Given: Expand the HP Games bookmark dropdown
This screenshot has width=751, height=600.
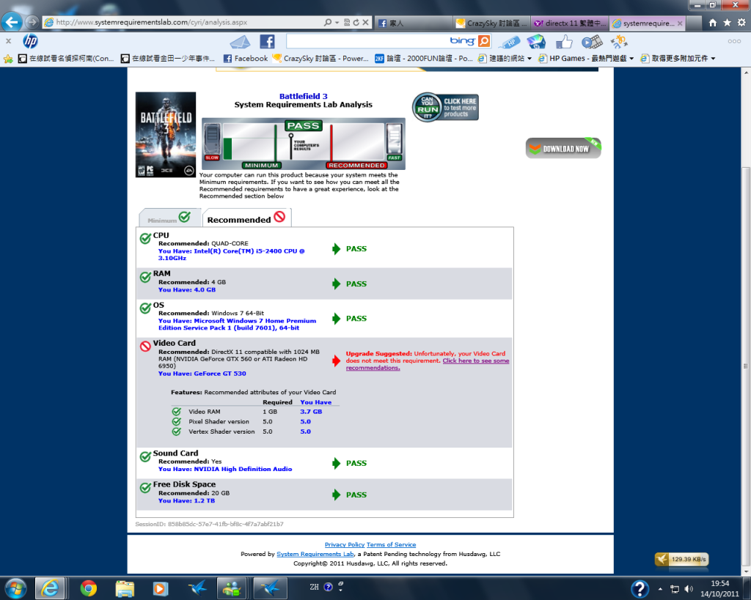Looking at the screenshot, I should click(x=631, y=59).
